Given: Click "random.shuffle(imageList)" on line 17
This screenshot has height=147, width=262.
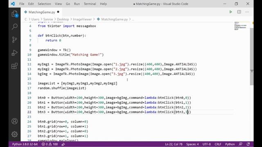Looking at the screenshot, I should click(62, 88).
